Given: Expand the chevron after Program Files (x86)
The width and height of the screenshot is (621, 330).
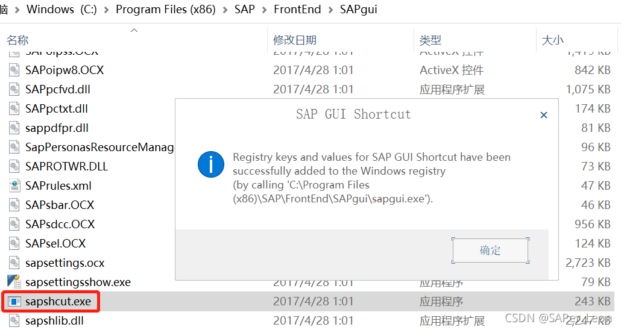Looking at the screenshot, I should (x=225, y=10).
